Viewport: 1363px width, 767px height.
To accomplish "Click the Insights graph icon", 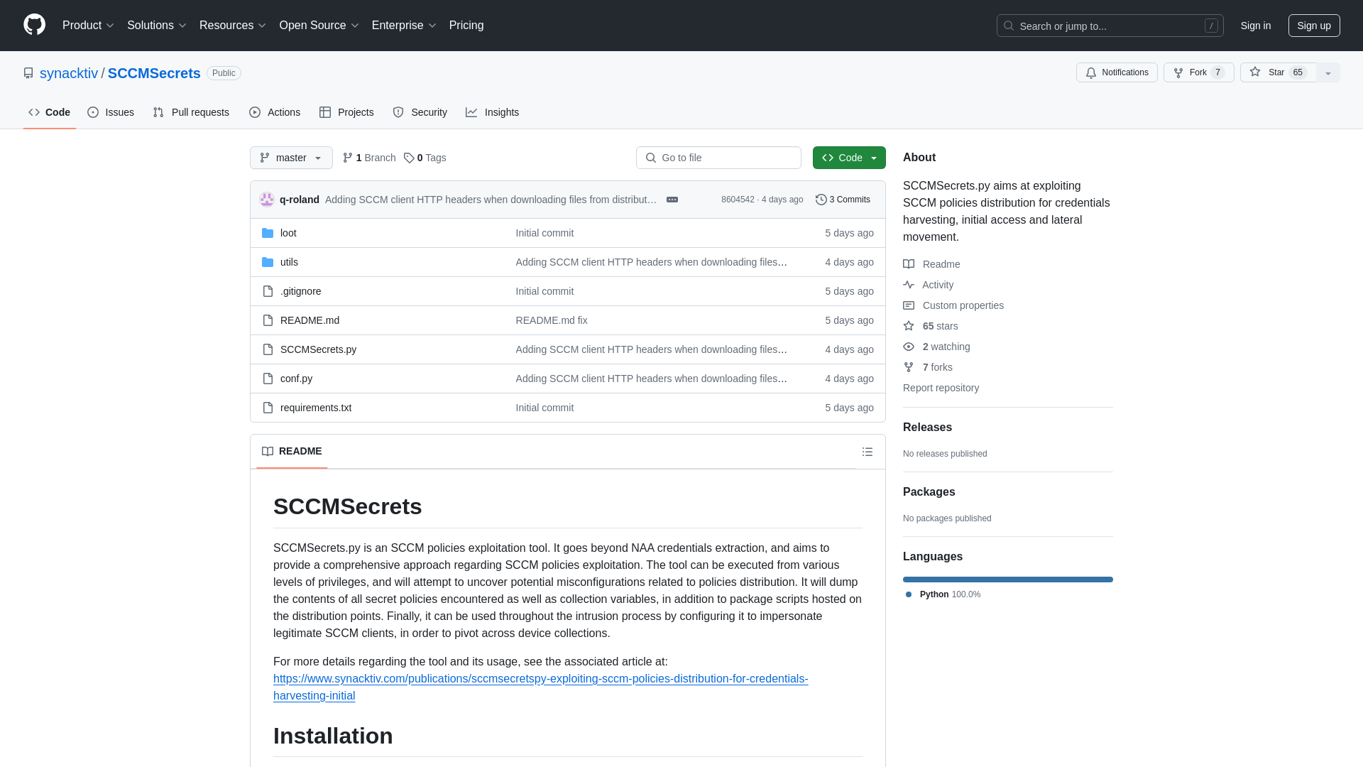I will click(472, 112).
